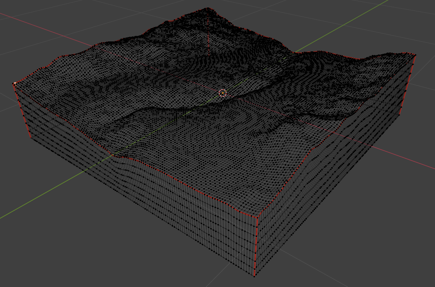This screenshot has width=435, height=287.
Task: Click the red vertical seam at front corner
Action: pyautogui.click(x=256, y=246)
